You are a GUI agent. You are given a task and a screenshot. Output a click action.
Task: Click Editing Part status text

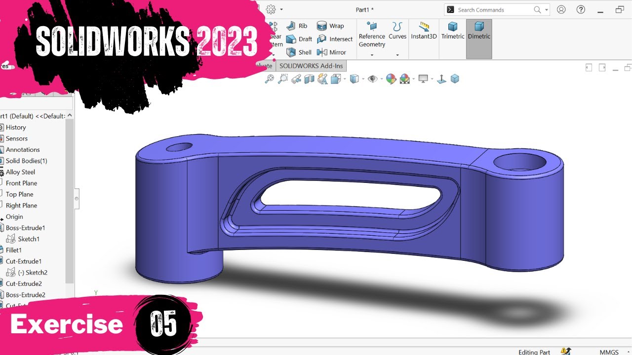(534, 352)
